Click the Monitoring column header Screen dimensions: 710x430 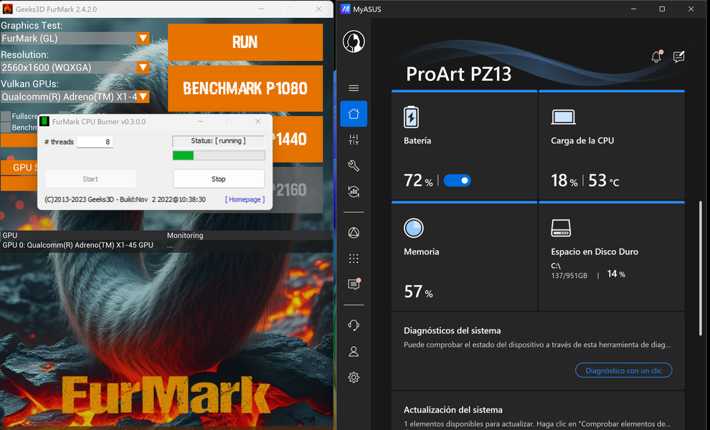[185, 235]
